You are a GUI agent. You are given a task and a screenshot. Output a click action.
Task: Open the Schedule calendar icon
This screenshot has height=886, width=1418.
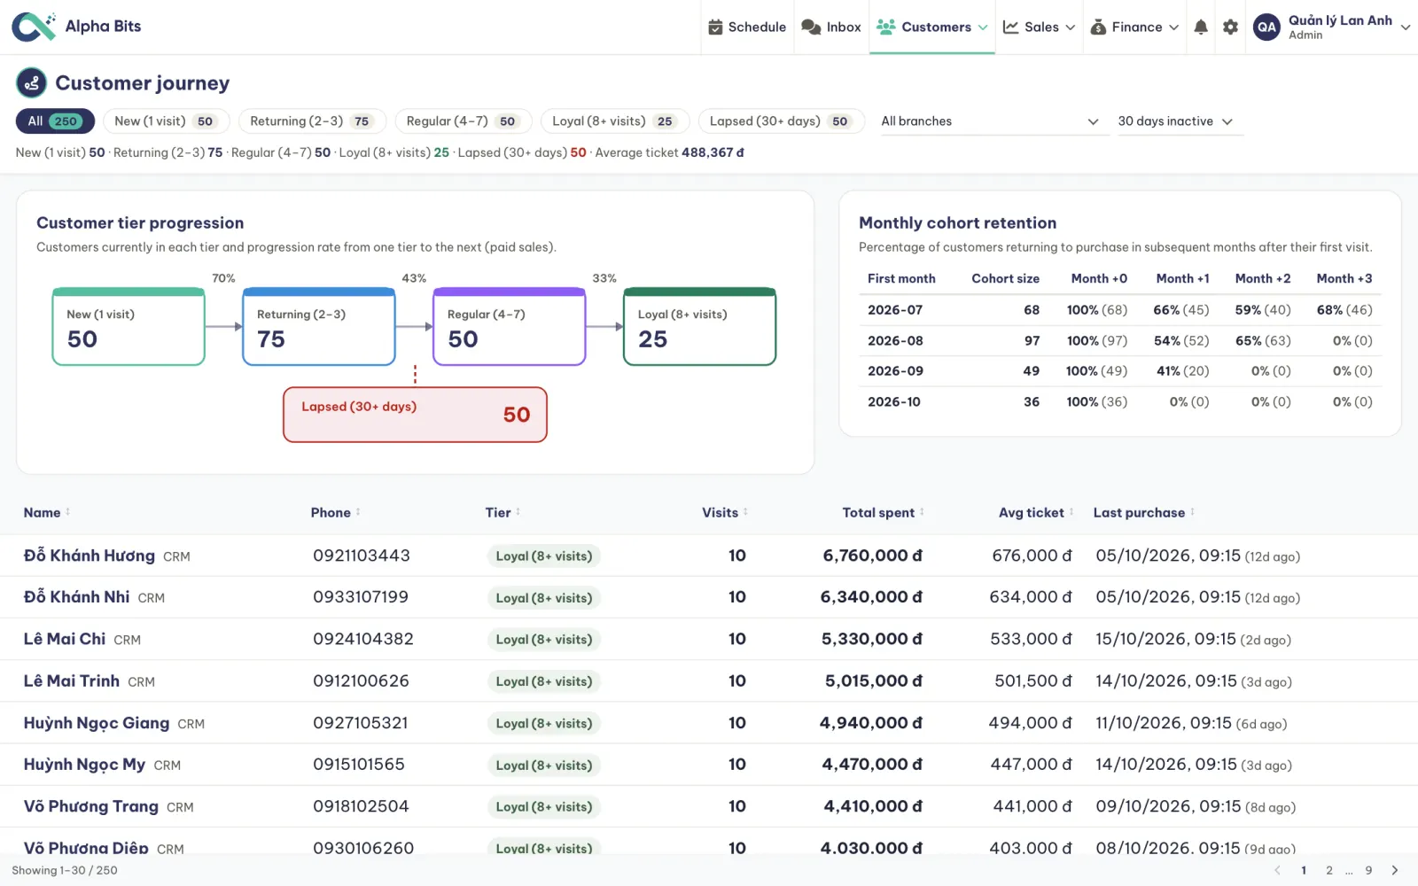click(x=715, y=27)
